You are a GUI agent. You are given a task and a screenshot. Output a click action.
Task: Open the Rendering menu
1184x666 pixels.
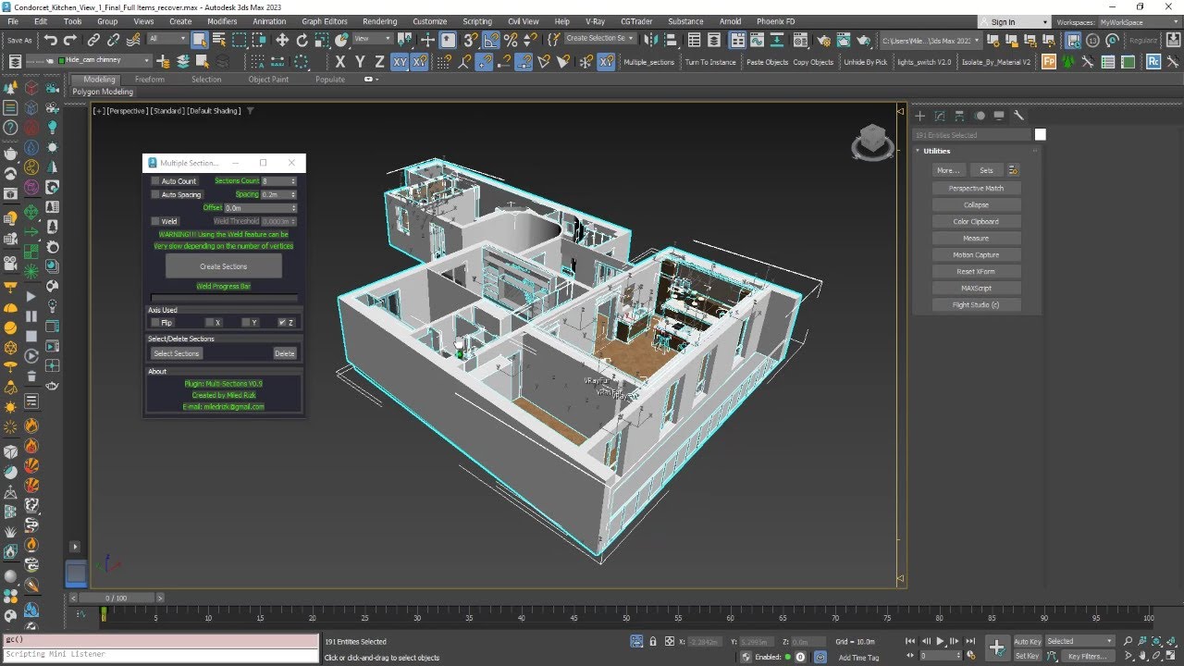click(x=379, y=21)
